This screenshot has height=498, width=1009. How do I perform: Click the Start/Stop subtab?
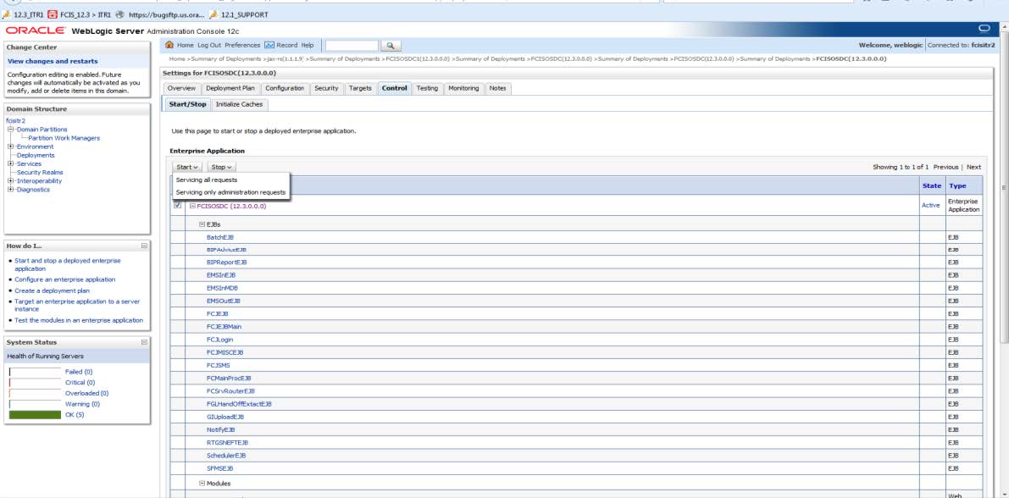click(x=186, y=104)
